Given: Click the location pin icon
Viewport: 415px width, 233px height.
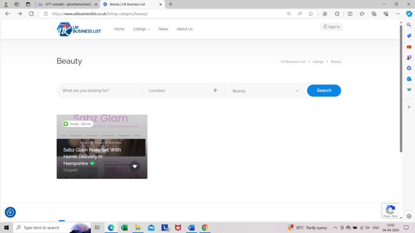Looking at the screenshot, I should click(215, 91).
